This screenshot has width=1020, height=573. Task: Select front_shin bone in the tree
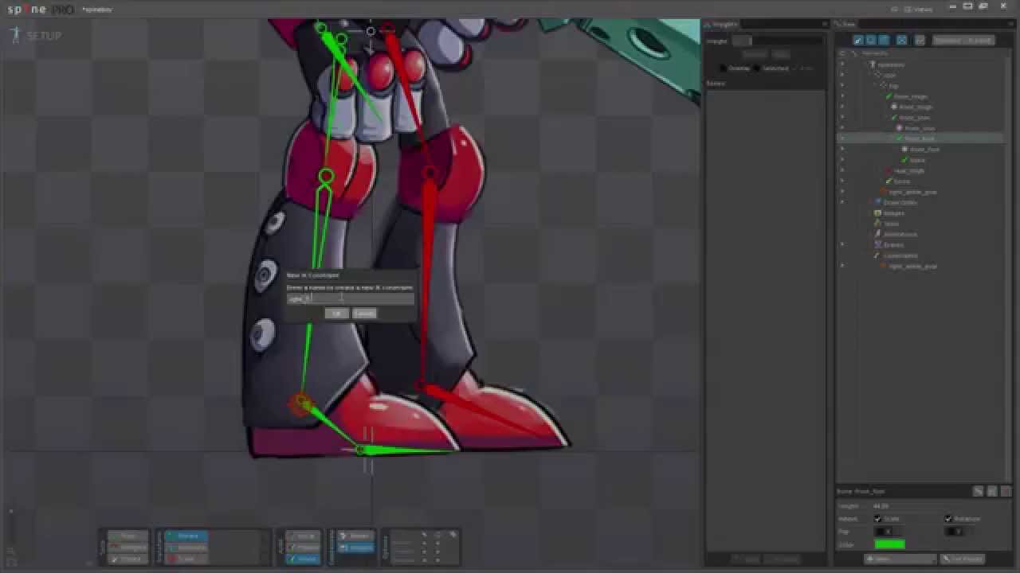[915, 117]
